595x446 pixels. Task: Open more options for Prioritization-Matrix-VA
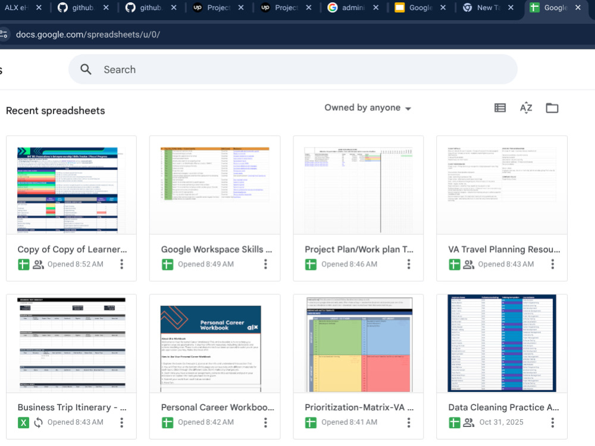coord(409,422)
